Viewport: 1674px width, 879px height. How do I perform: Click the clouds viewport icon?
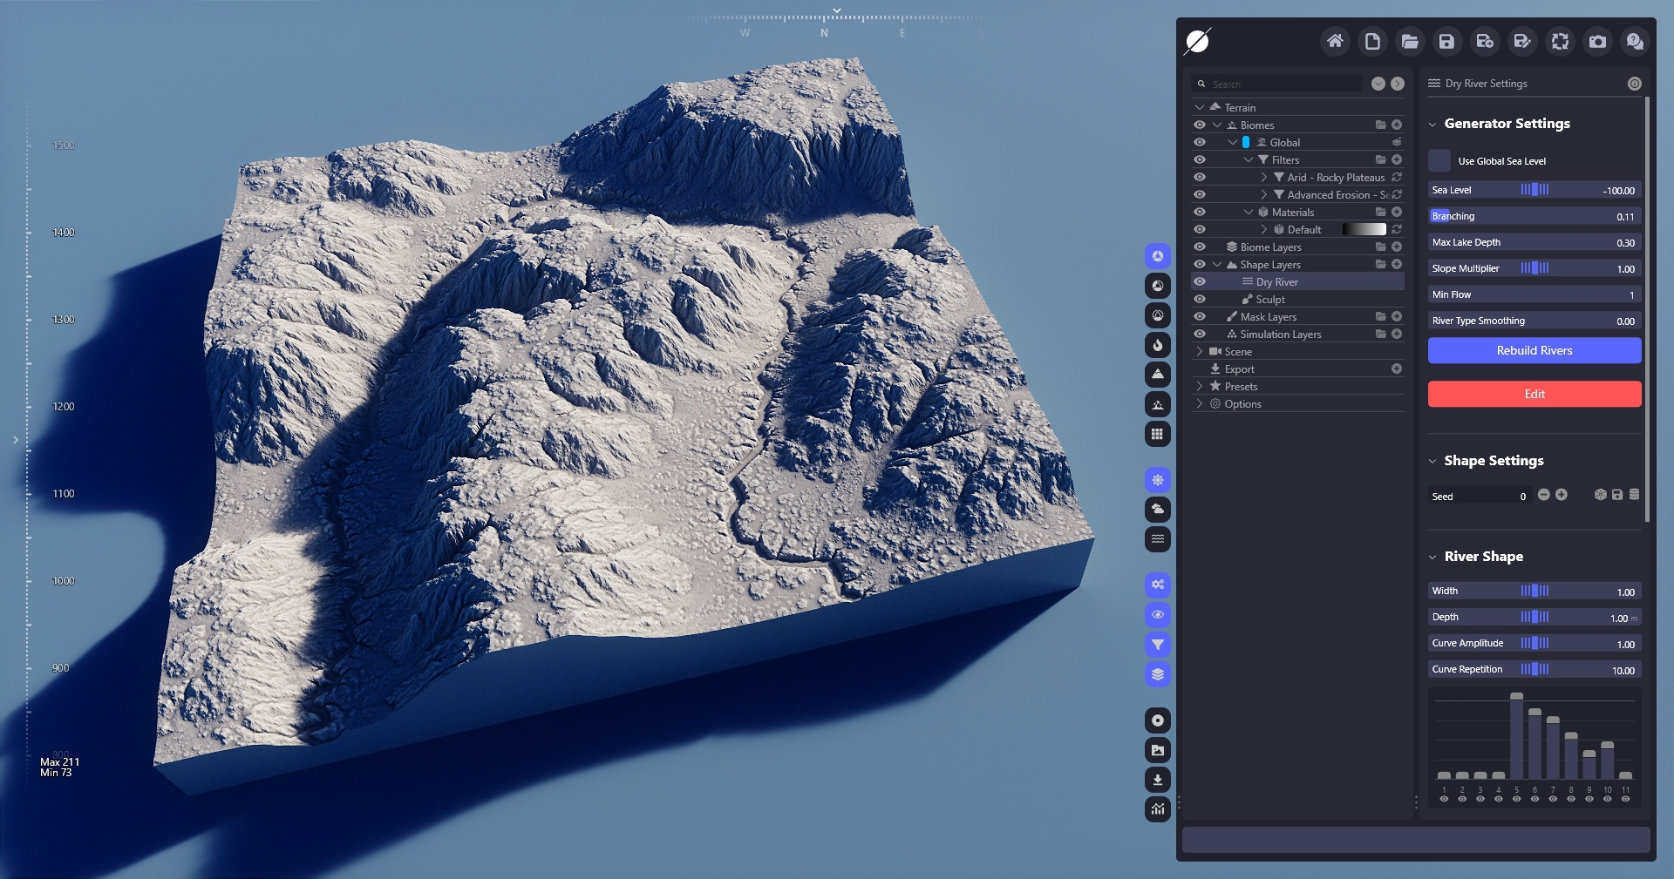pos(1158,509)
